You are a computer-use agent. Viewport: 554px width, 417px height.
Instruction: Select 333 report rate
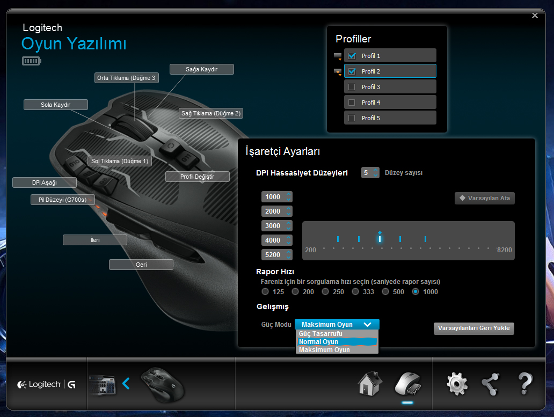point(355,291)
